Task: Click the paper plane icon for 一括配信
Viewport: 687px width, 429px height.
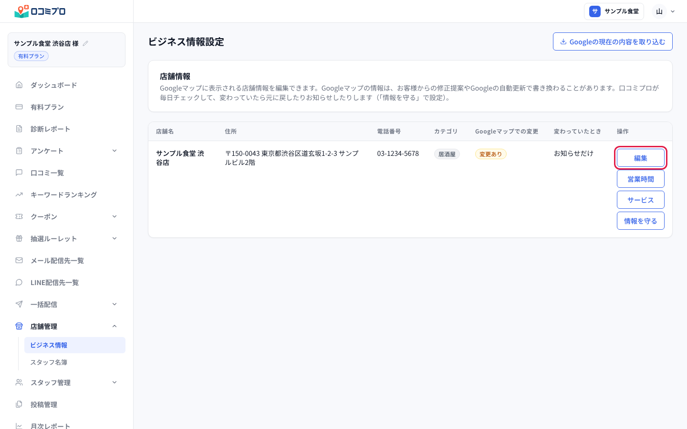Action: coord(19,304)
